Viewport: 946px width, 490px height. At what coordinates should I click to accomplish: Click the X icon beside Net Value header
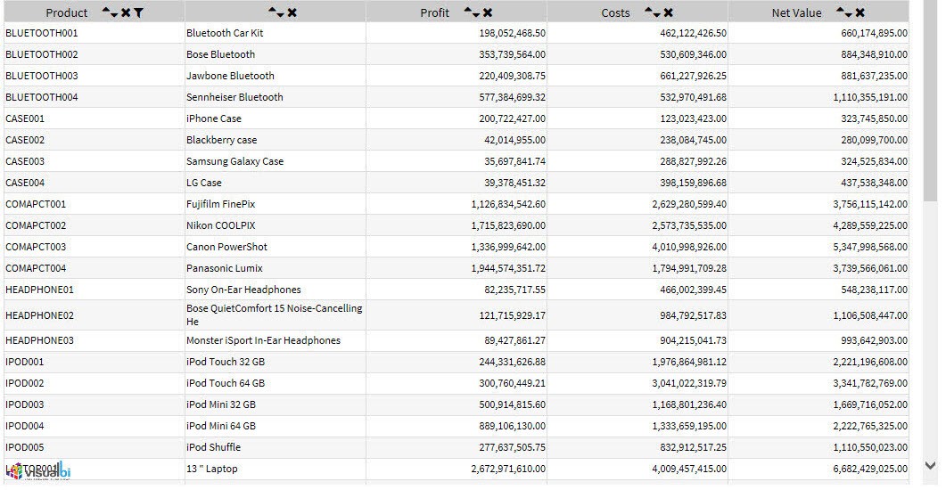tap(860, 12)
